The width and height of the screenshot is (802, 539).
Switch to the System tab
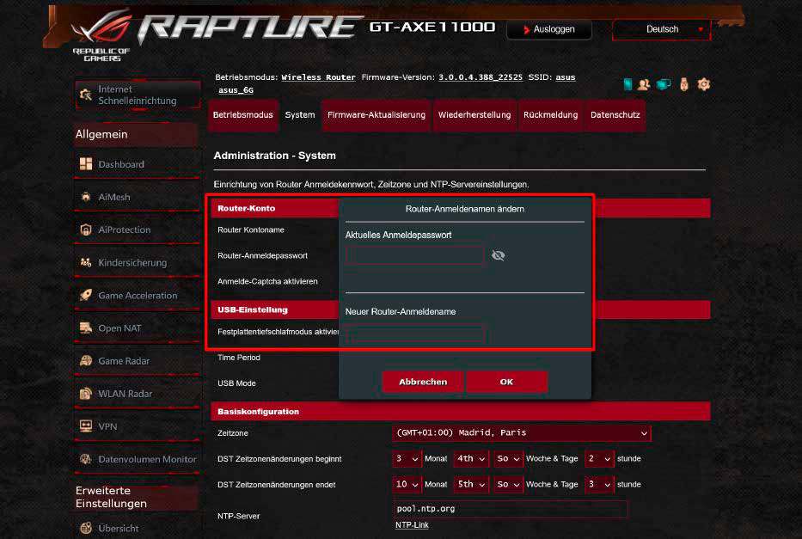300,115
